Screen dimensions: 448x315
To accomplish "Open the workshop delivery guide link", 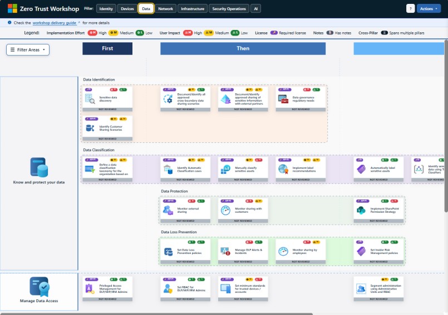I will (x=56, y=23).
